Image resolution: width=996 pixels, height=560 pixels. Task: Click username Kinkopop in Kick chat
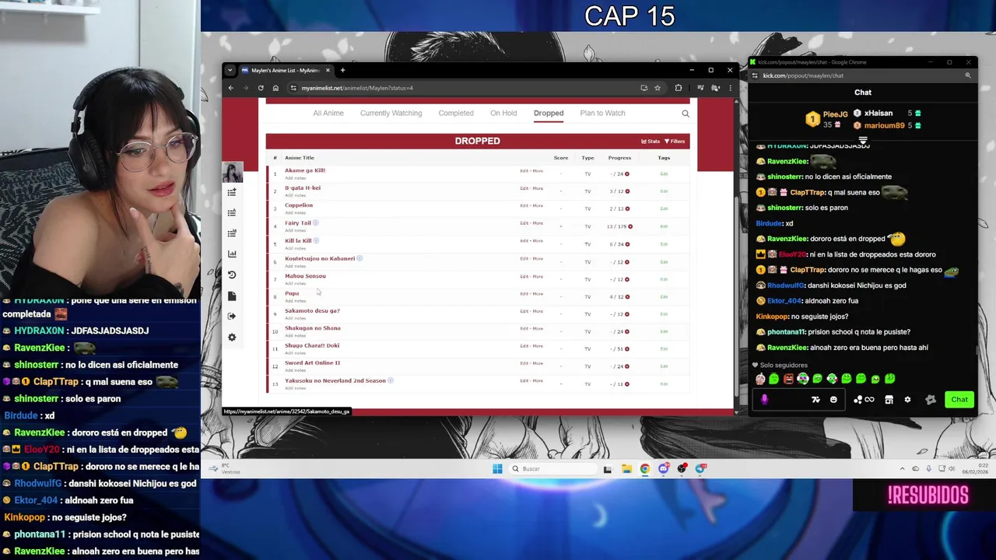(x=772, y=317)
